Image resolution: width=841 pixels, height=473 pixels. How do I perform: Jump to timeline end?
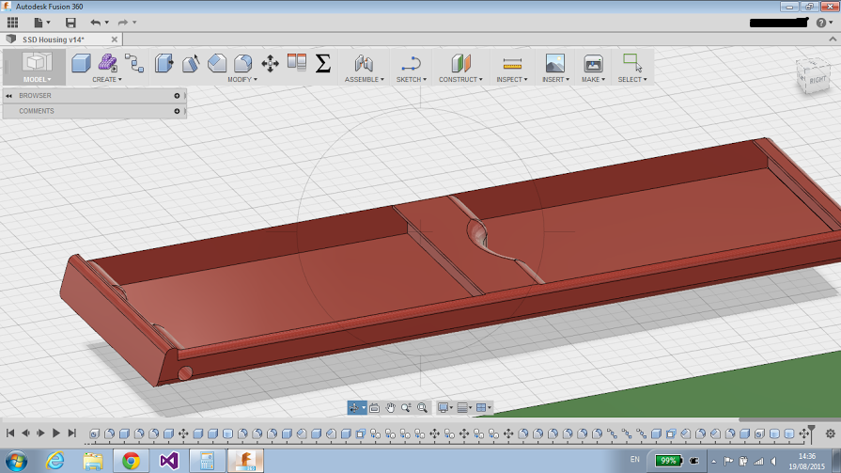(x=71, y=433)
